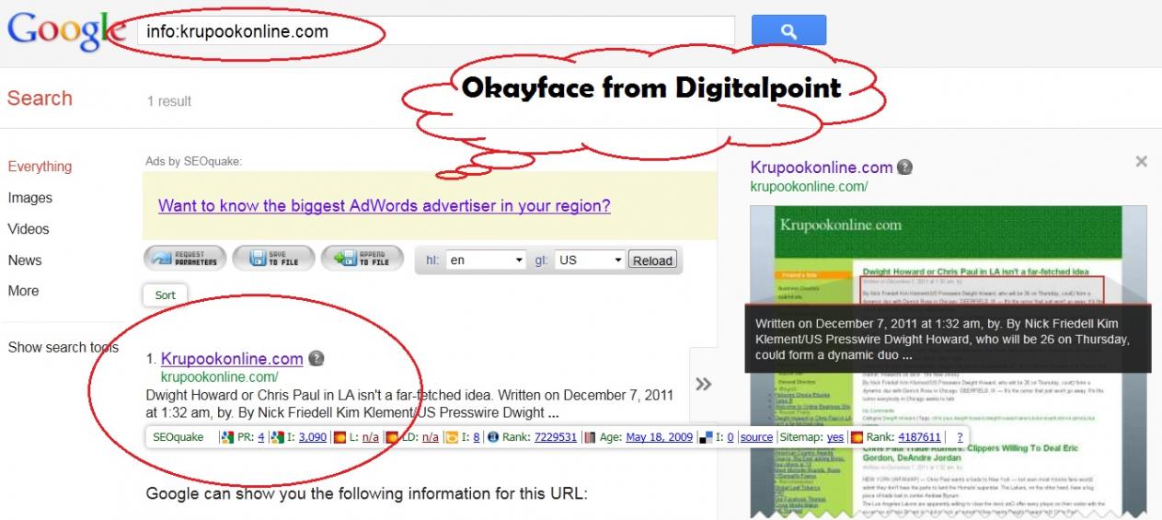Click the Bing icon before I: 8
Viewport: 1162px width, 520px height.
tap(452, 438)
